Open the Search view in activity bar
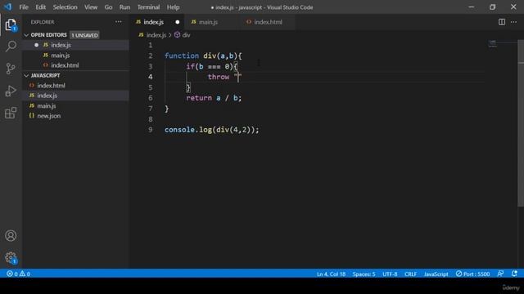This screenshot has height=294, width=524. (x=11, y=46)
